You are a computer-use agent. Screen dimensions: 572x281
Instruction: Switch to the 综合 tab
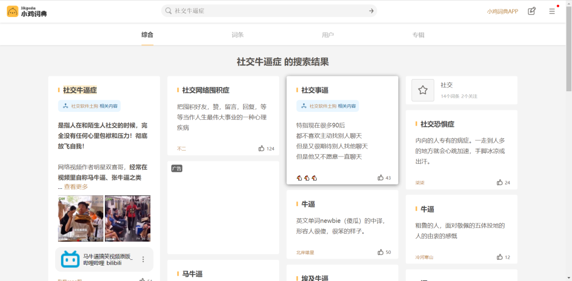(147, 35)
